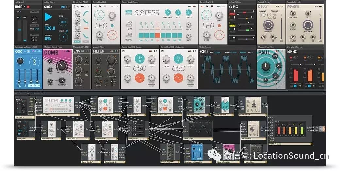Click the Reset power icon in Clock
This screenshot has width=340, height=171.
coord(67,31)
